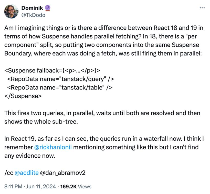The height and width of the screenshot is (194, 210).
Task: Click the Jun 11, 2024 date
Action: [x=41, y=187]
